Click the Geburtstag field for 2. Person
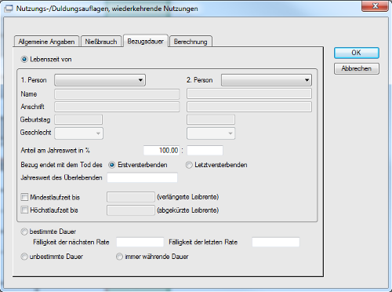Image resolution: width=392 pixels, height=292 pixels. pos(211,119)
